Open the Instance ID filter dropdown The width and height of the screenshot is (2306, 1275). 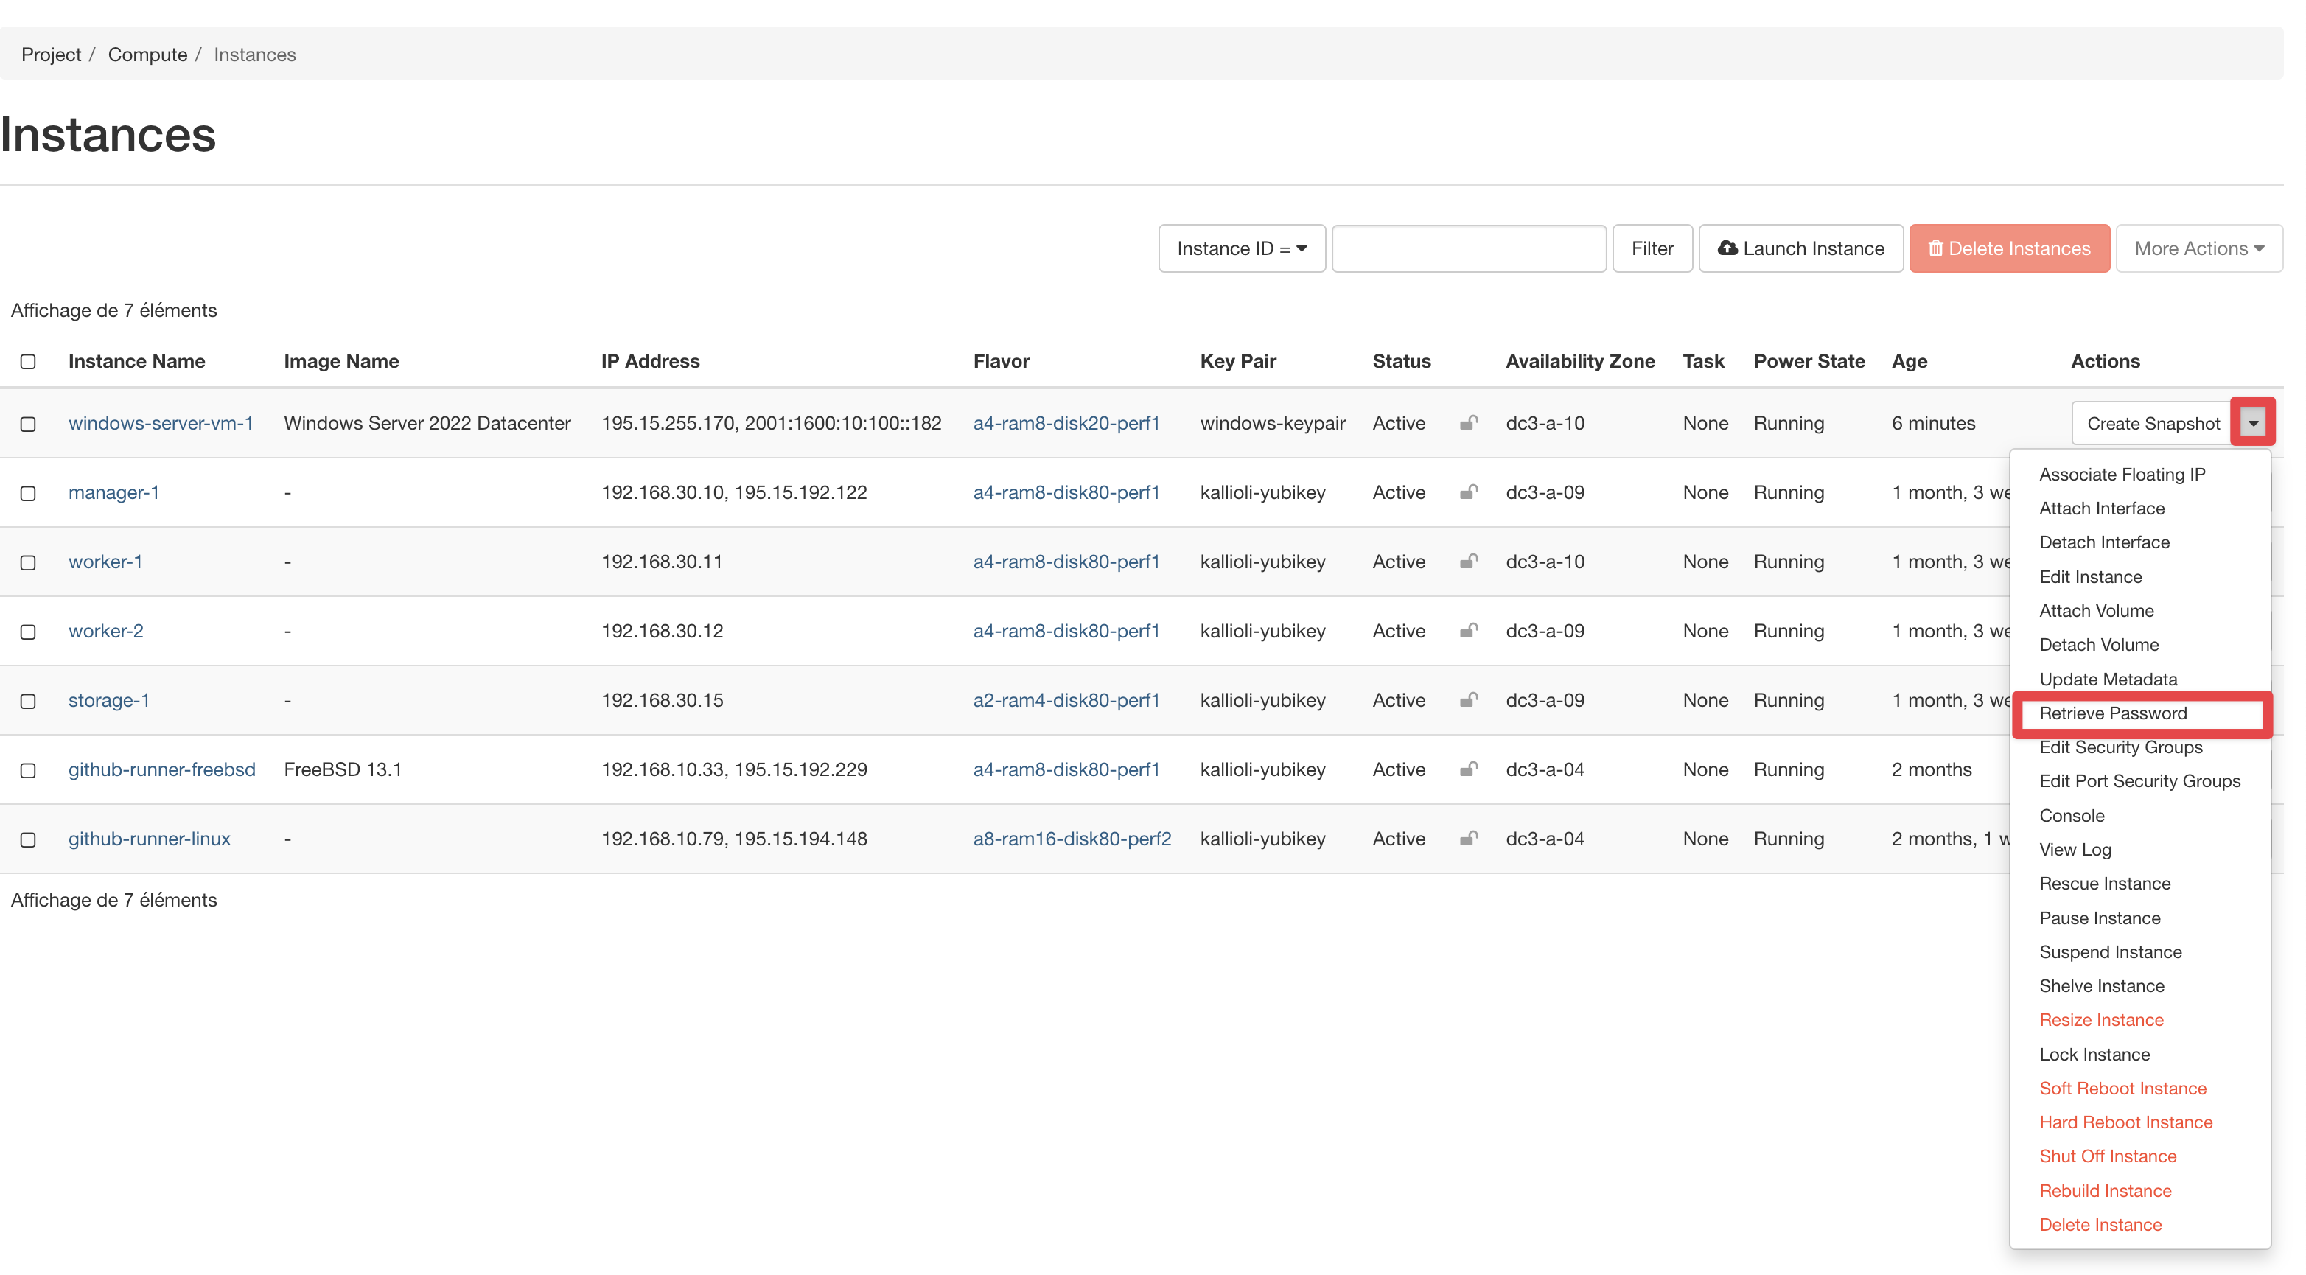click(x=1241, y=248)
